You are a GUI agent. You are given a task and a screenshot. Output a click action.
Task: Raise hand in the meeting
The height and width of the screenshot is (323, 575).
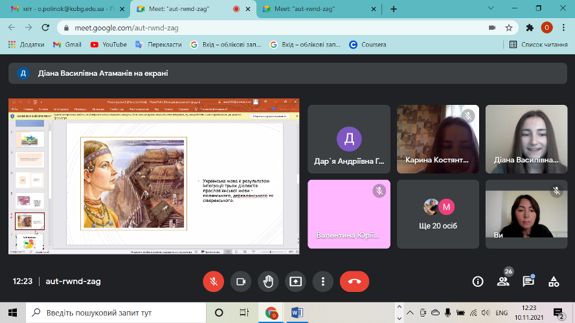pos(268,282)
